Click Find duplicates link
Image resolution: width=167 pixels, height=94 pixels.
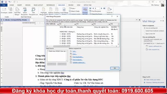[x=78, y=57]
